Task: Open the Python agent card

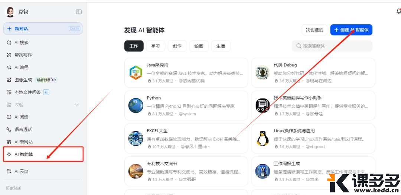Action: [x=186, y=105]
